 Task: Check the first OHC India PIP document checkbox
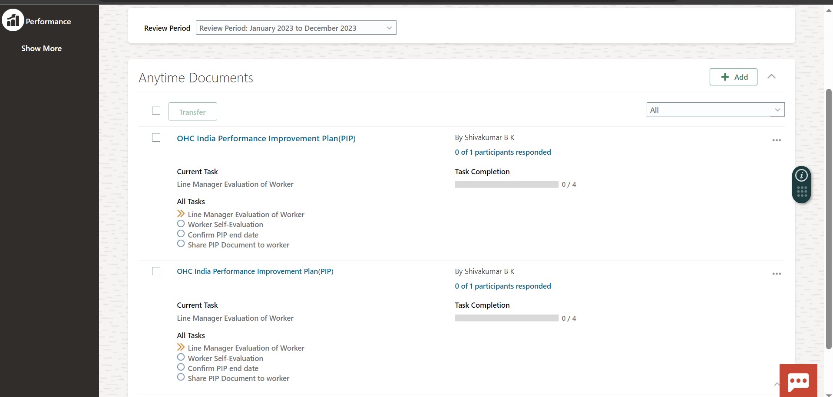(x=156, y=137)
